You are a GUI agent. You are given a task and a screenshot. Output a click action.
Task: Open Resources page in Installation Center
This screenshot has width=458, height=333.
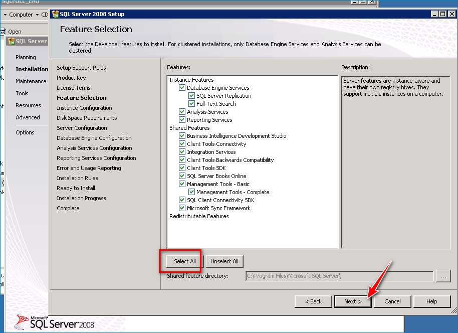28,105
